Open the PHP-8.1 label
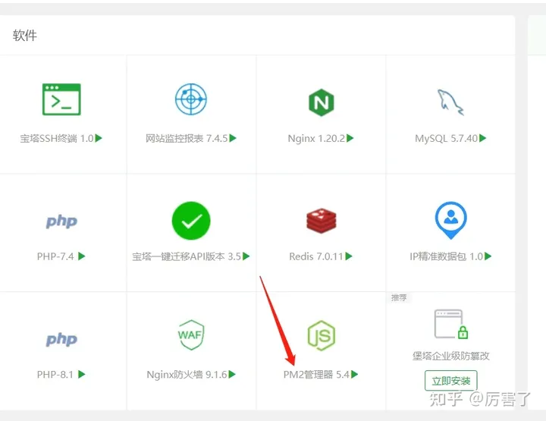 [x=55, y=375]
